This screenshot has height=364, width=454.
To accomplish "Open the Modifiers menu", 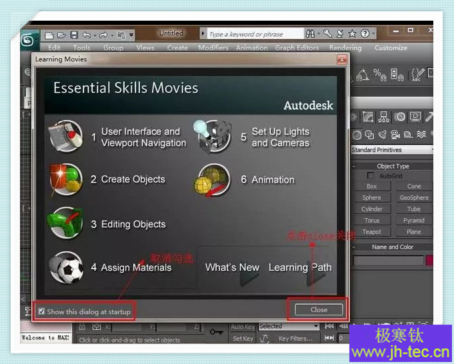I will click(x=213, y=48).
